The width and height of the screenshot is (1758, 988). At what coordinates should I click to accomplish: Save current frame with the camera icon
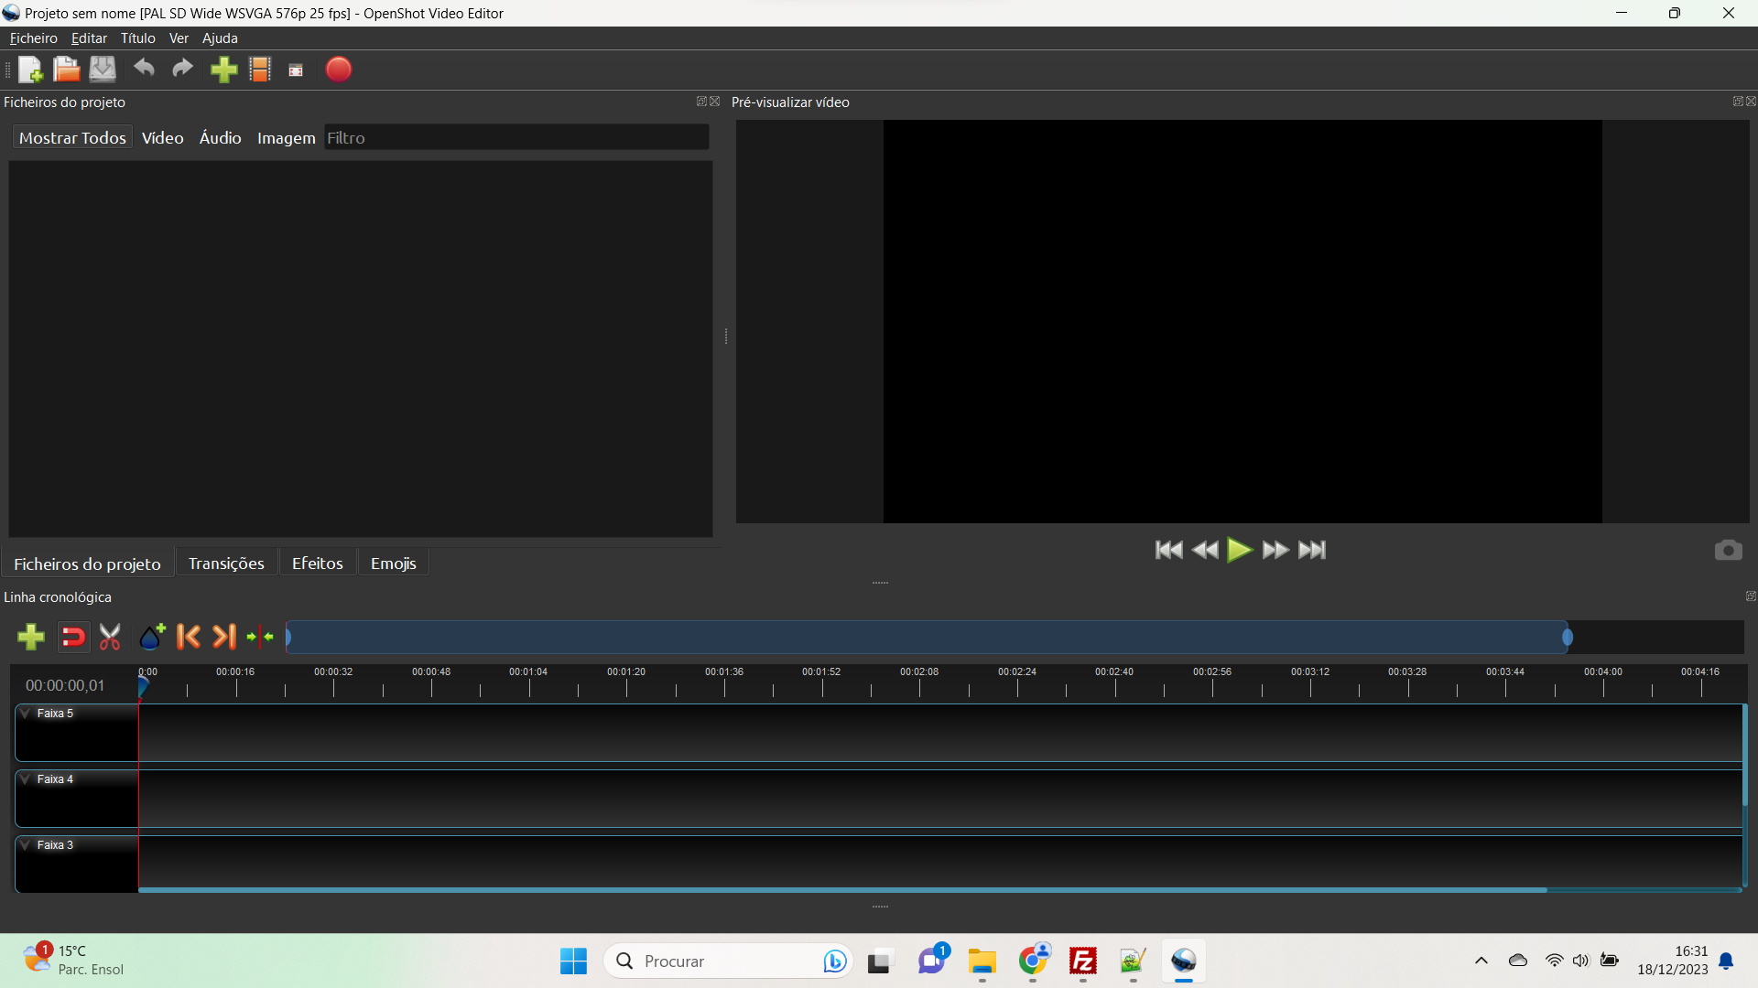click(1729, 550)
